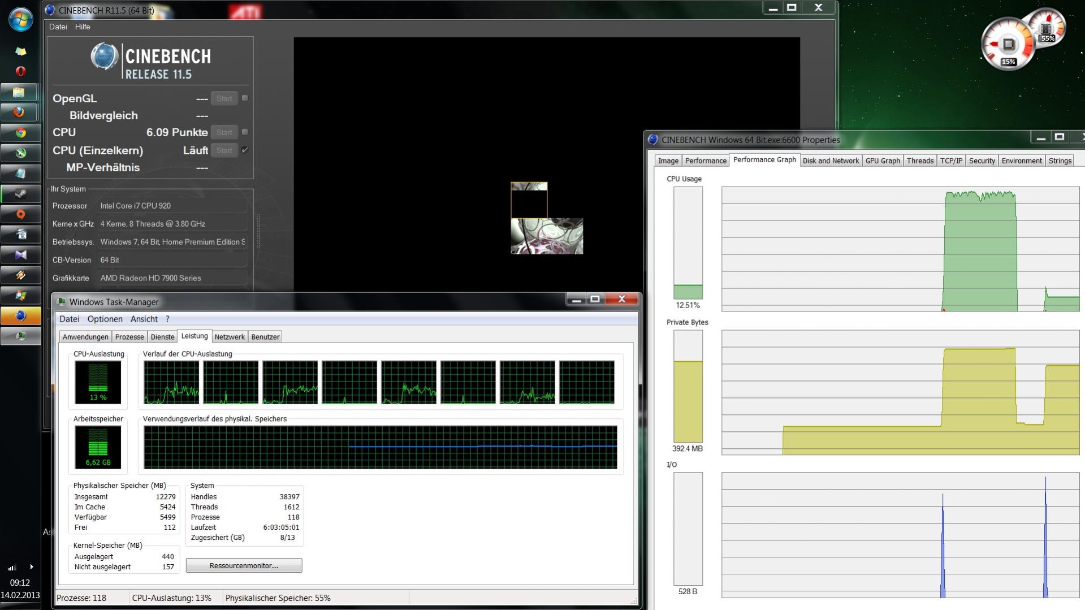Open the green X globe taskbar icon

click(x=20, y=153)
